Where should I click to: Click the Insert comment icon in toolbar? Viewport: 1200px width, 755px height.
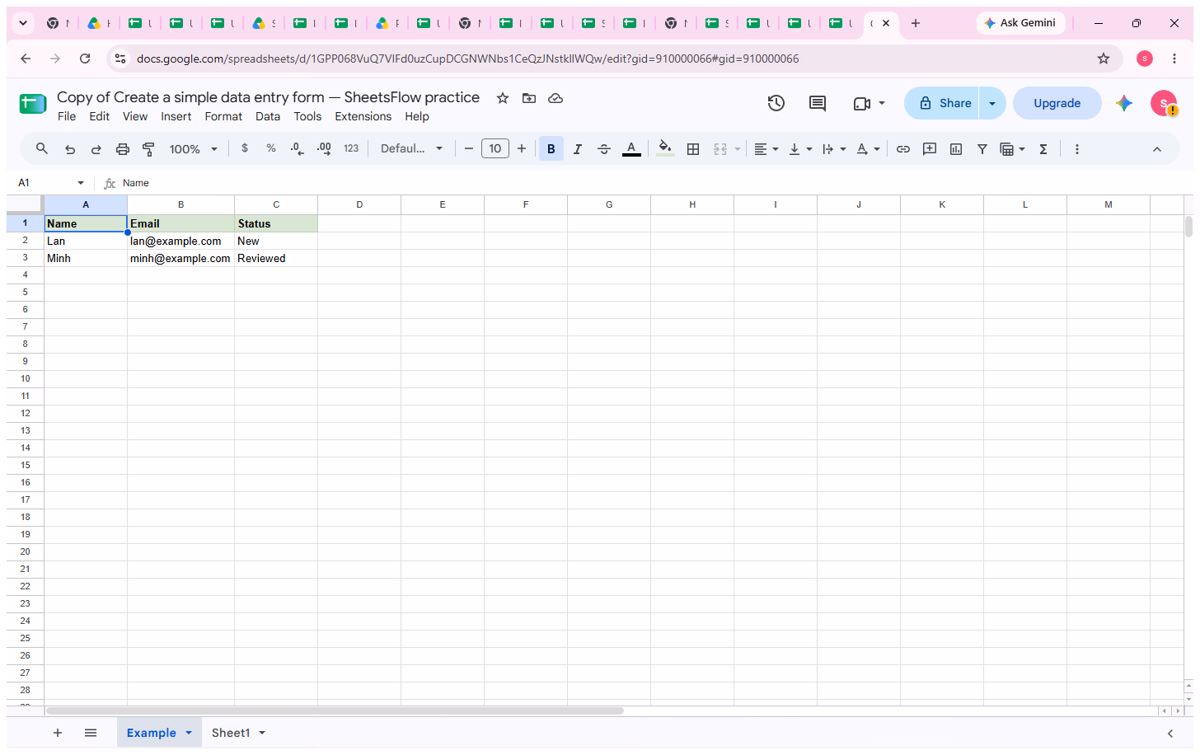(x=930, y=148)
